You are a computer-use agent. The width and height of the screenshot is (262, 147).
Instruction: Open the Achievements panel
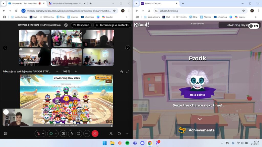(x=197, y=130)
